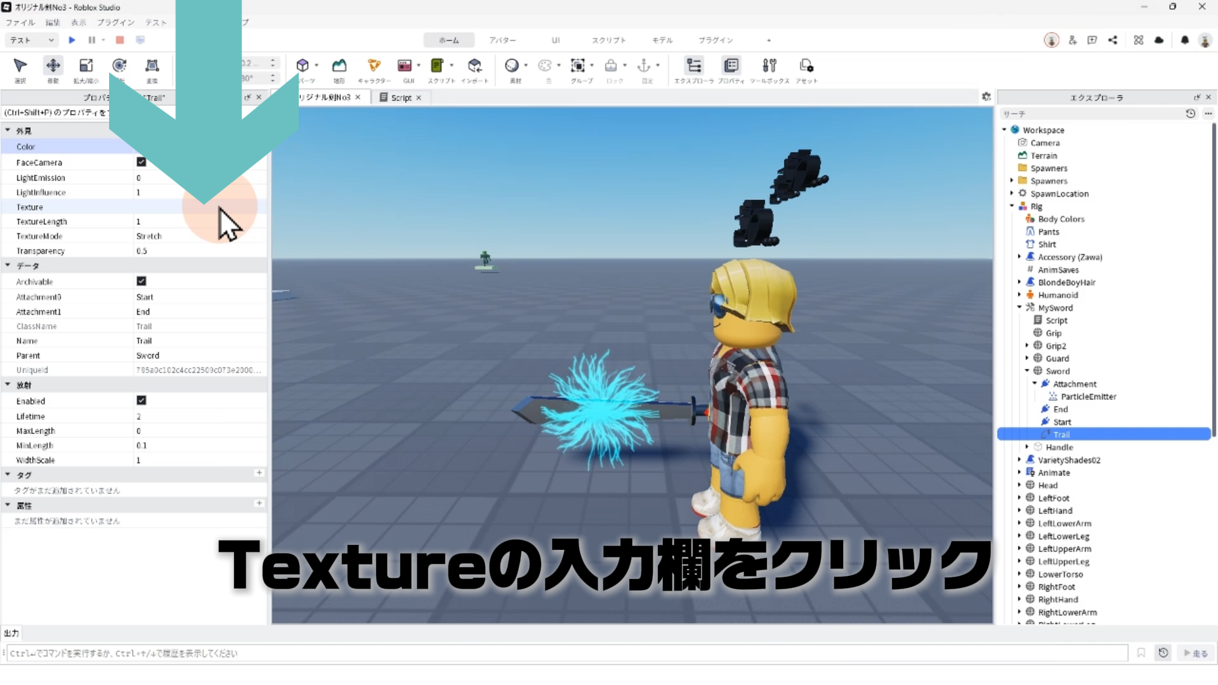Collapse the Rig tree node
This screenshot has width=1218, height=685.
(x=1012, y=206)
